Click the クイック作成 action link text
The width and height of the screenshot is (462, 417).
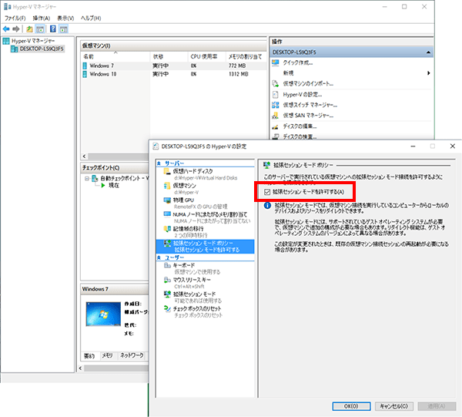click(297, 62)
